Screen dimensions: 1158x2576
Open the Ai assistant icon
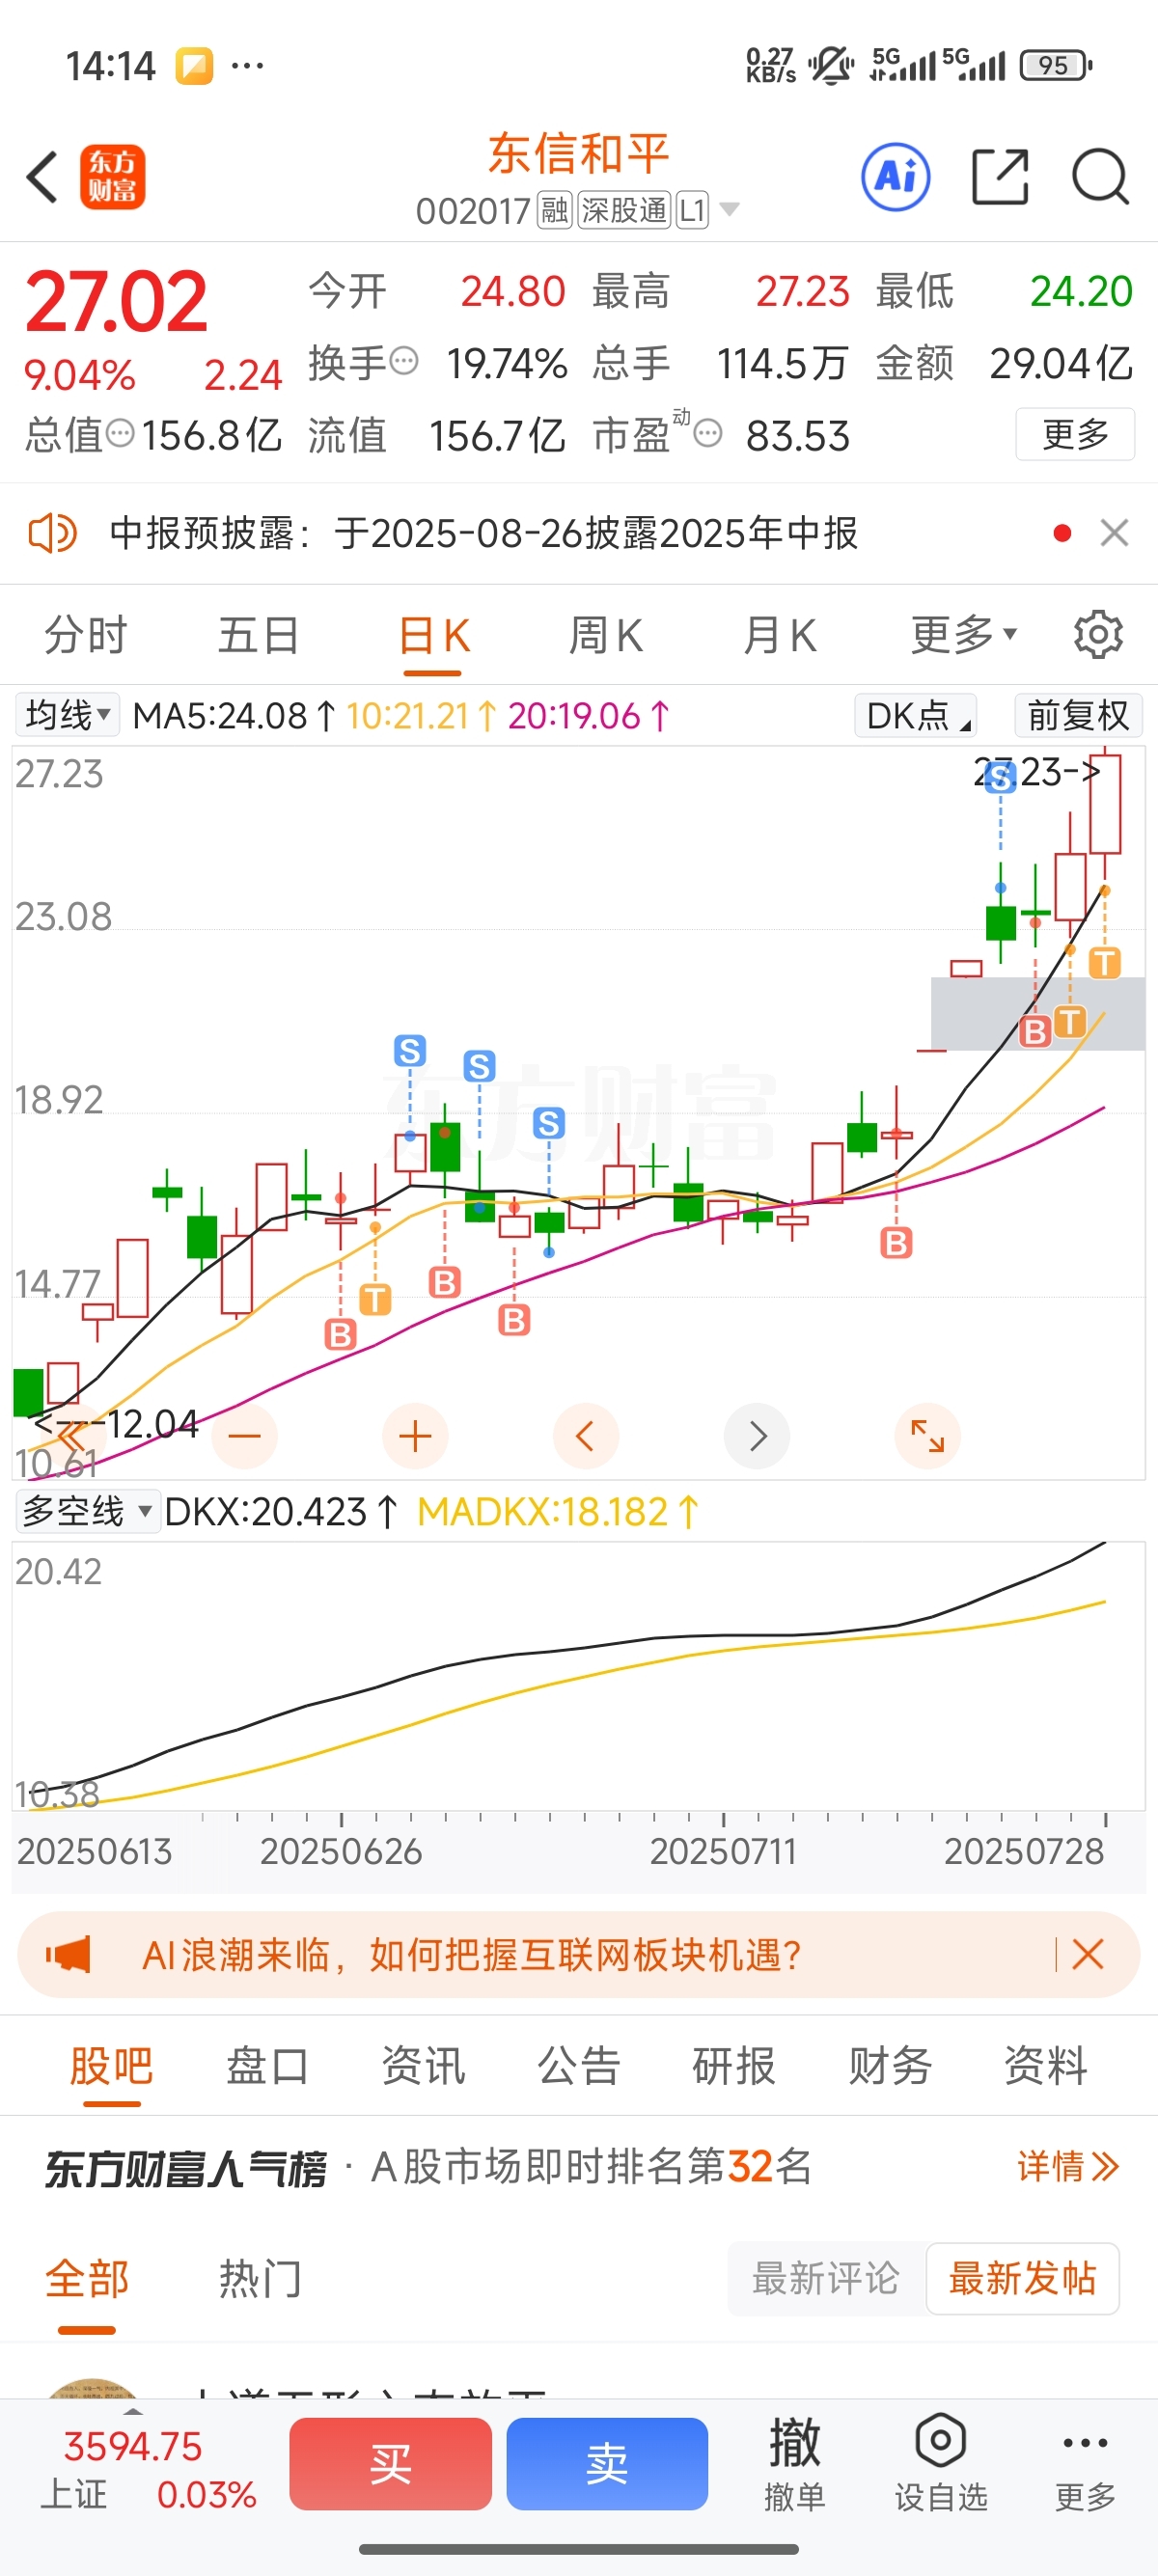[896, 177]
